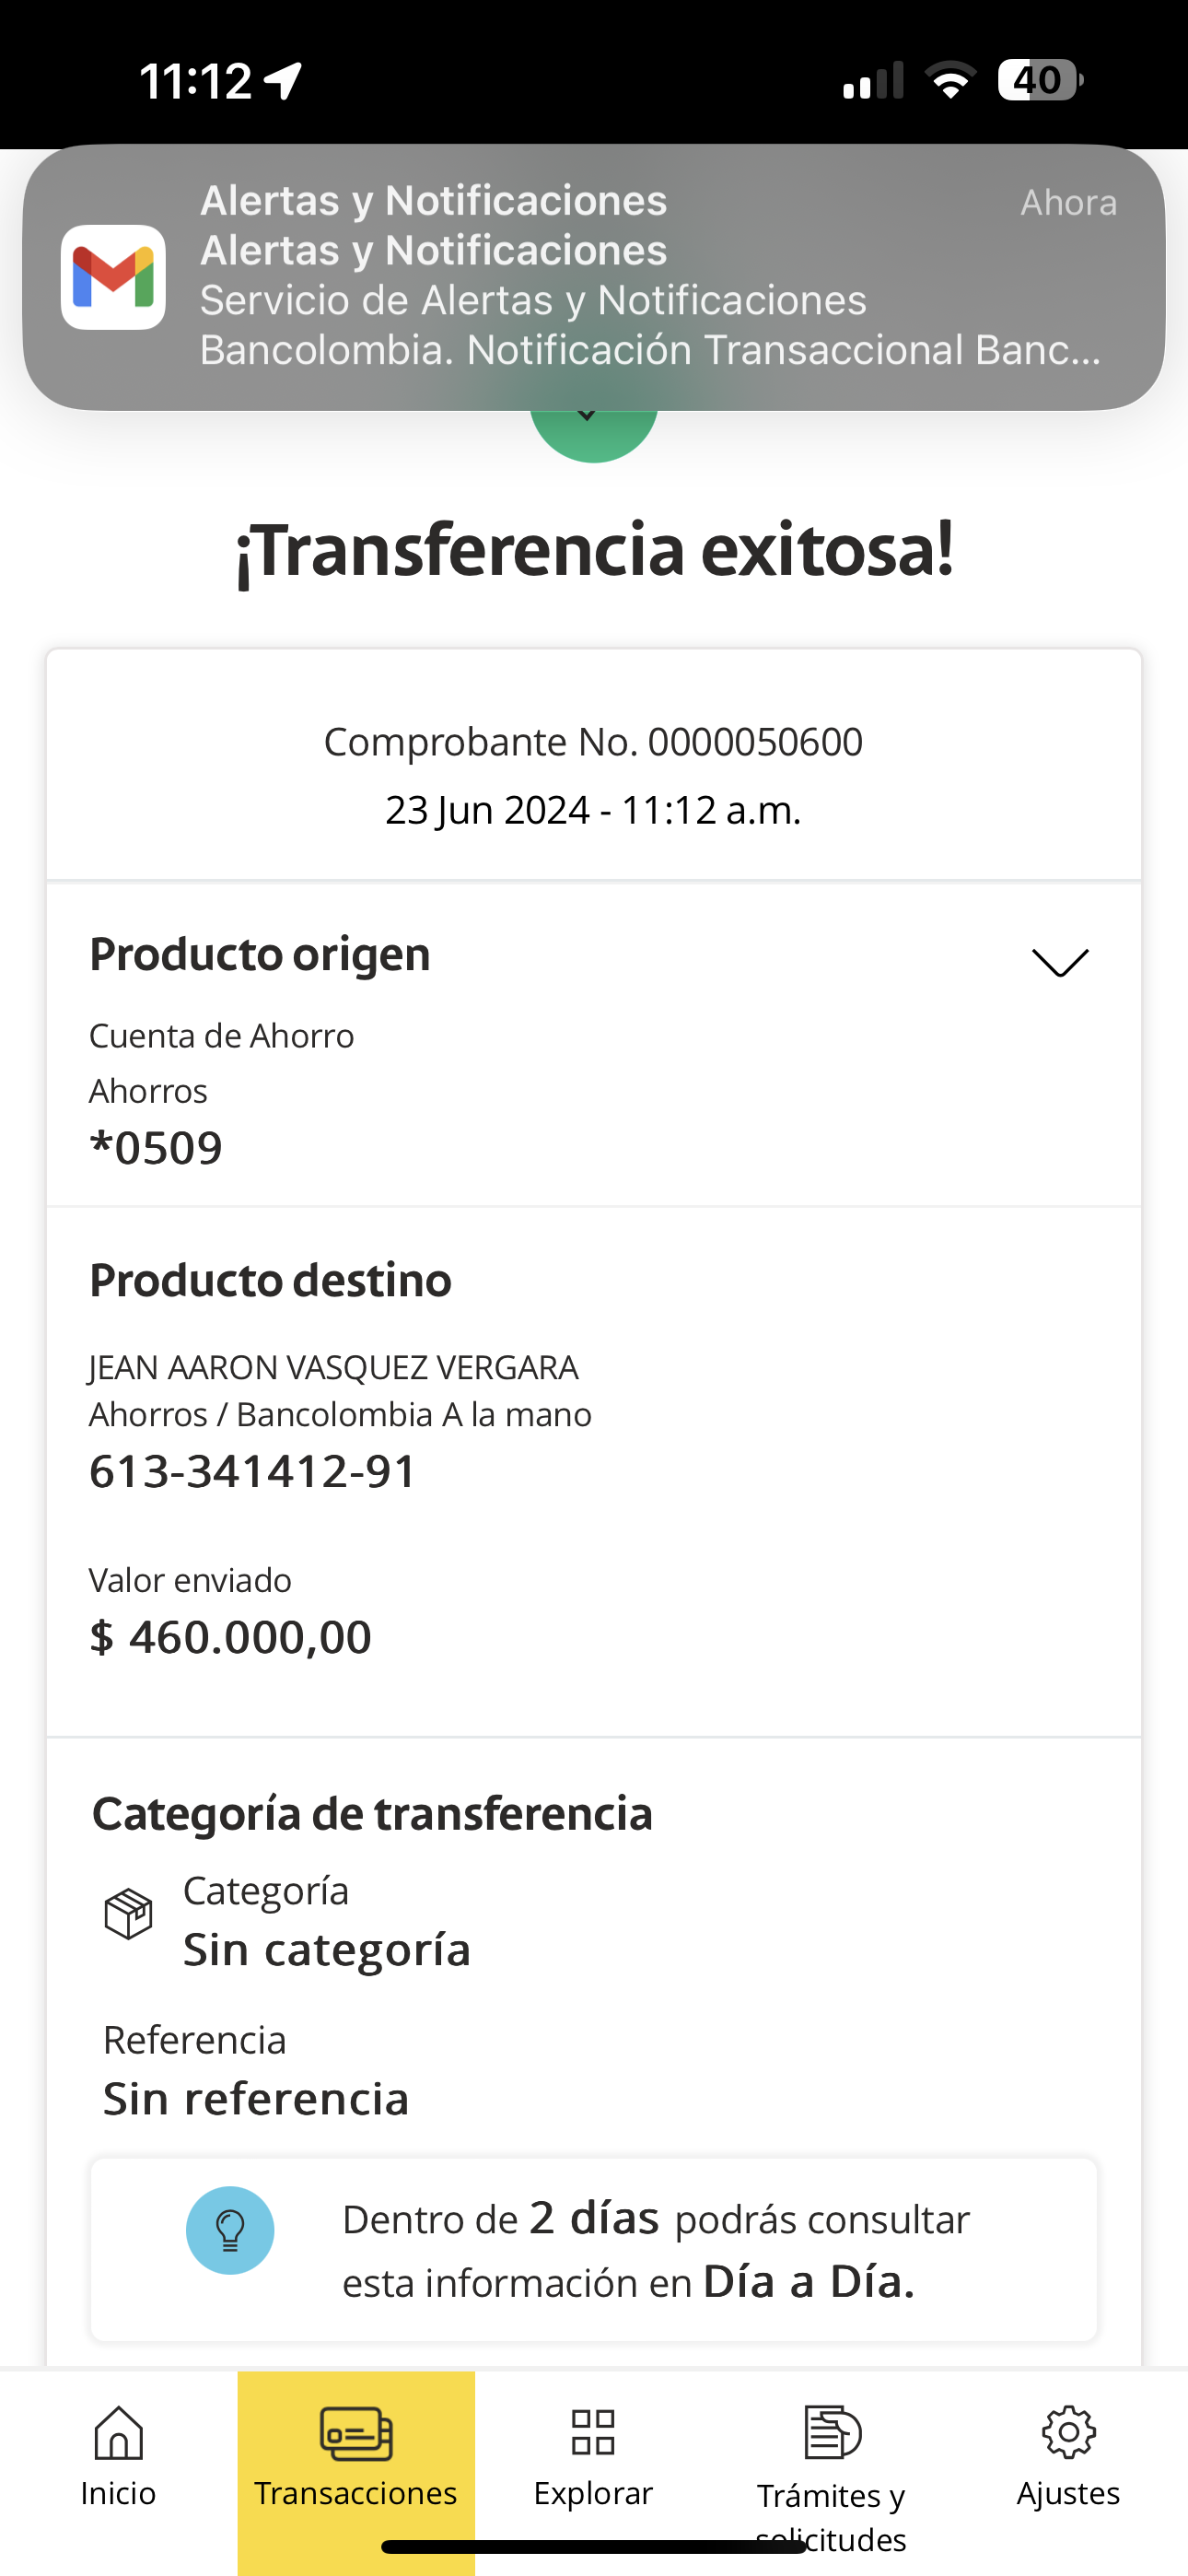Tap the Sin categoría category value

[327, 1949]
